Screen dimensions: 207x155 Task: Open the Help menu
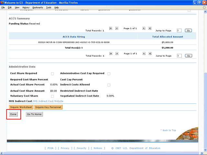pos(57,7)
